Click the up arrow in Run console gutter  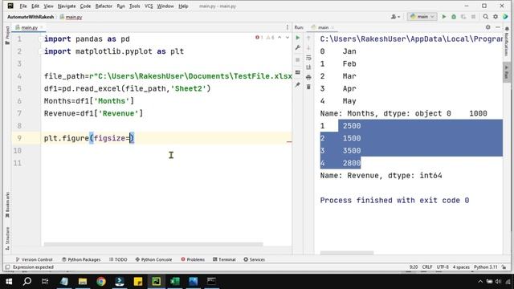click(x=308, y=39)
